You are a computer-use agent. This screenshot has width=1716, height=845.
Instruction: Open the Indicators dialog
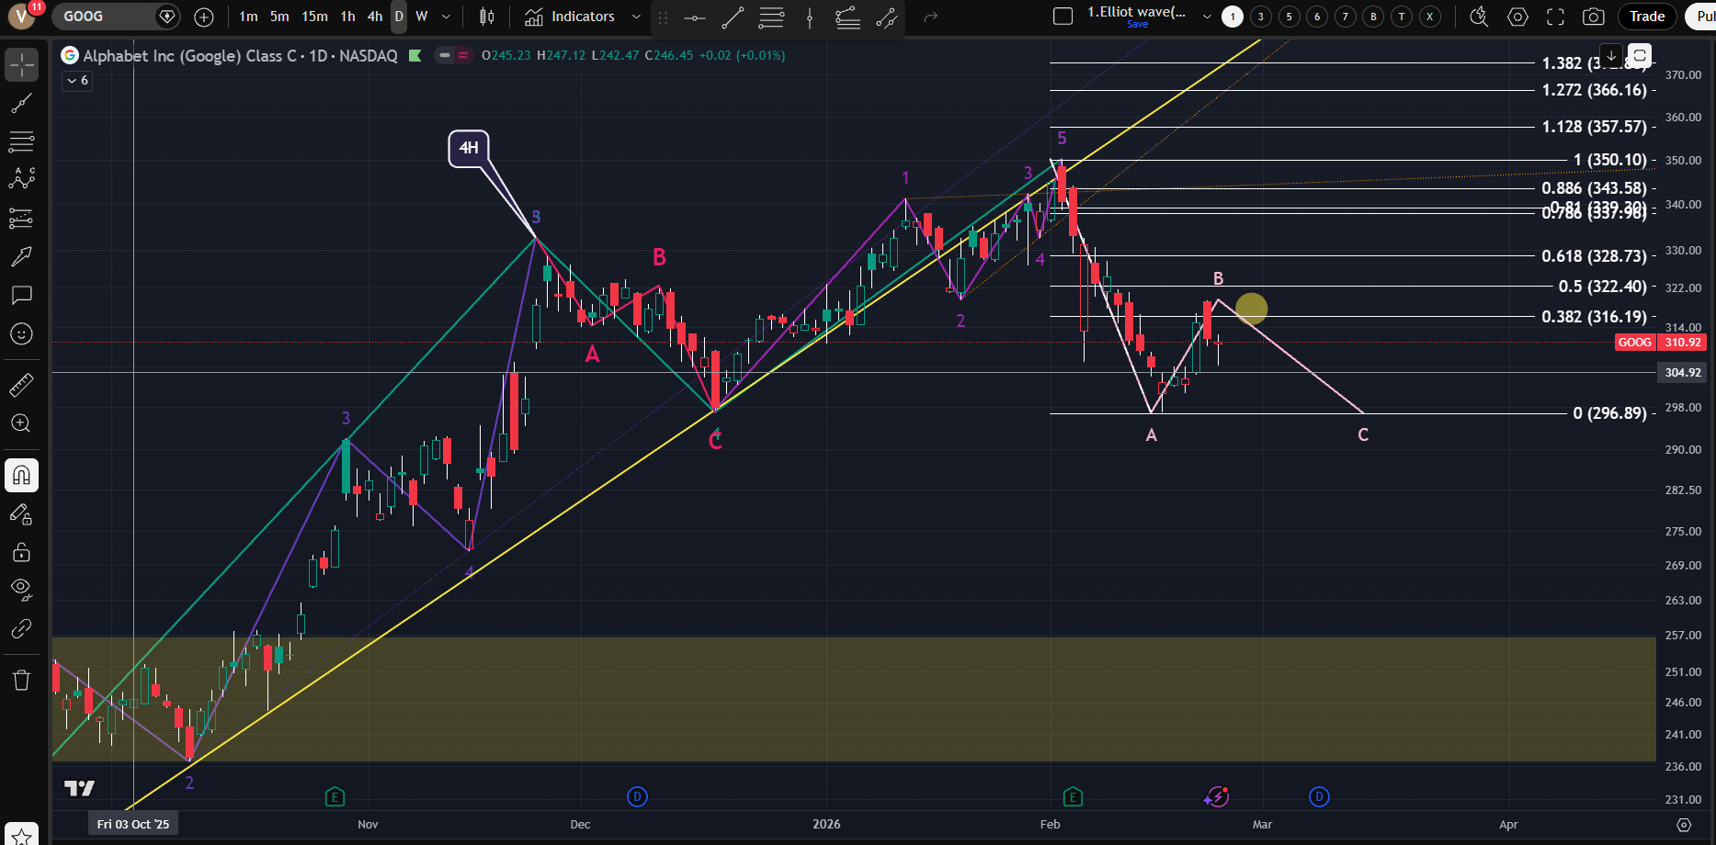570,17
